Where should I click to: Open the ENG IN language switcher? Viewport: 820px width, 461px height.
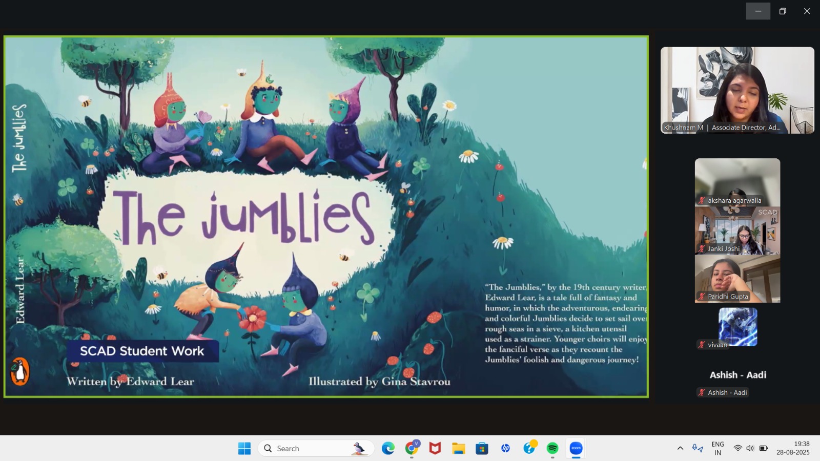click(717, 448)
